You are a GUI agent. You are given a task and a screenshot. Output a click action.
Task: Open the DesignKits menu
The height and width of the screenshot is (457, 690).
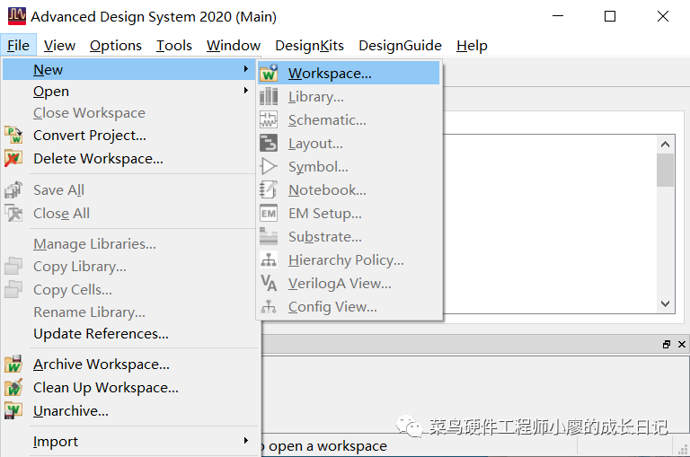pos(309,45)
